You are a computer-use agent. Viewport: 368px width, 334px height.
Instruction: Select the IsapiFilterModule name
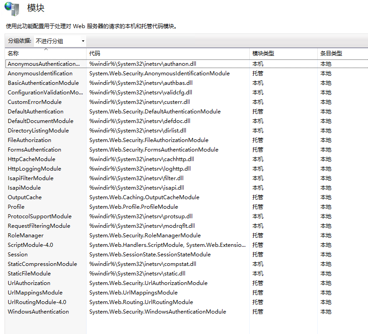click(x=30, y=178)
